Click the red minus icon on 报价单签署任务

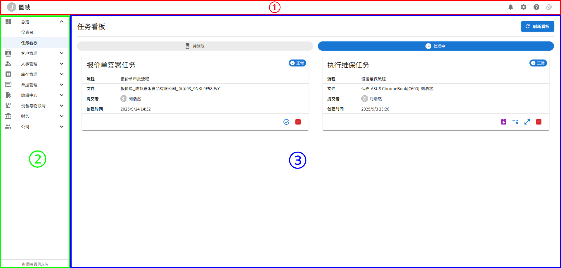(298, 122)
